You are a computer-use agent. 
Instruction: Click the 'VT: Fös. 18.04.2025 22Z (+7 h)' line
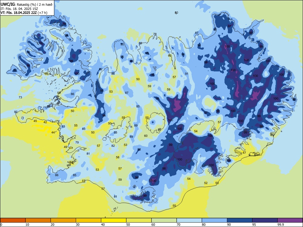[x=24, y=13]
